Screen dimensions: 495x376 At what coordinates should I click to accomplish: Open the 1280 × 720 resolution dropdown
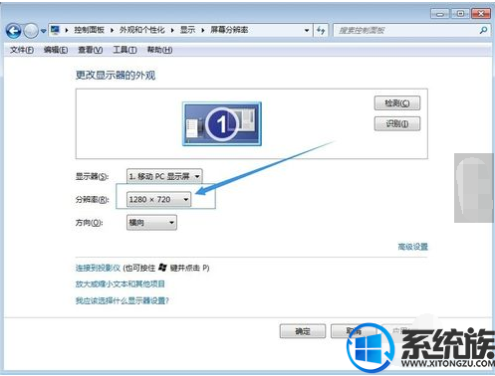(x=158, y=199)
